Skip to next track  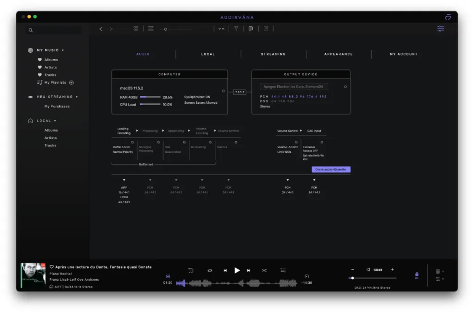[249, 271]
